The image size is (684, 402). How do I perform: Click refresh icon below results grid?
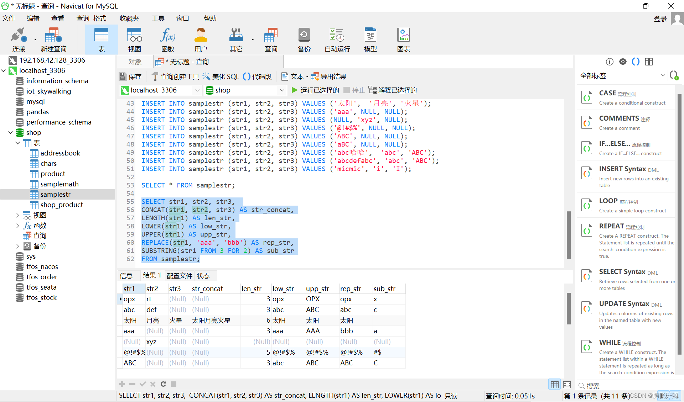[163, 384]
